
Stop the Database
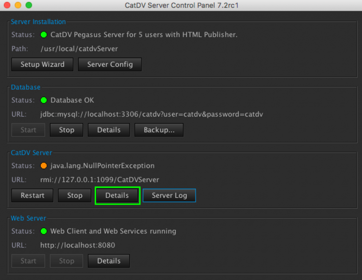pyautogui.click(x=66, y=130)
